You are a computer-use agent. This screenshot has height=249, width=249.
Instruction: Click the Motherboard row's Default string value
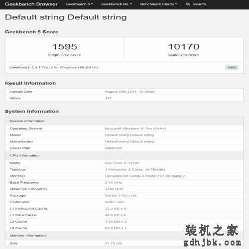point(129,141)
